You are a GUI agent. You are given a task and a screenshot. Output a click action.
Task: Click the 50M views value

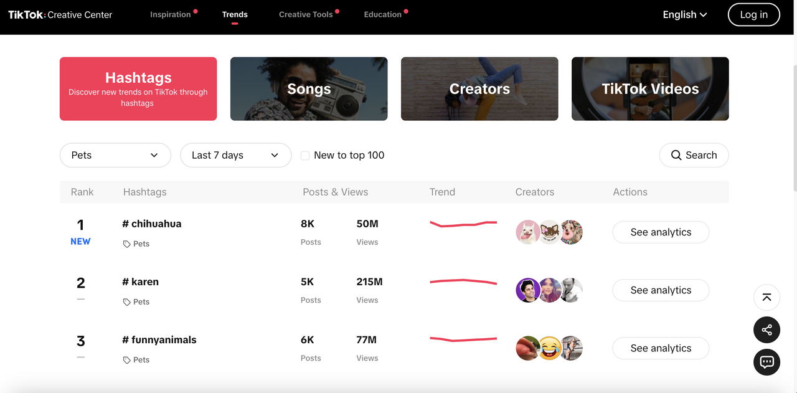tap(367, 224)
